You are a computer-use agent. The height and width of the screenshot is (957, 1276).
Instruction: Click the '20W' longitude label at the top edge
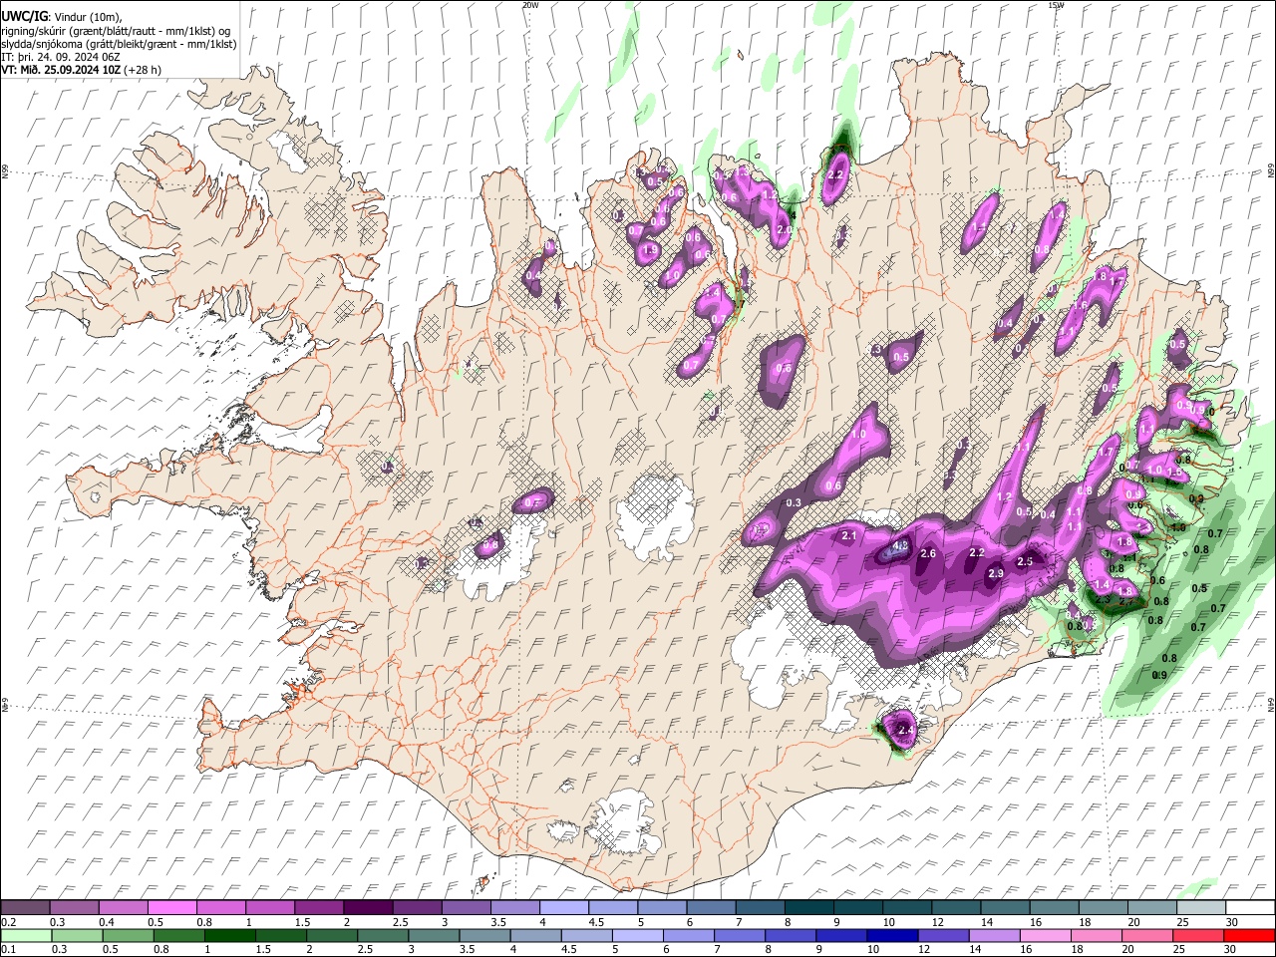click(x=530, y=5)
